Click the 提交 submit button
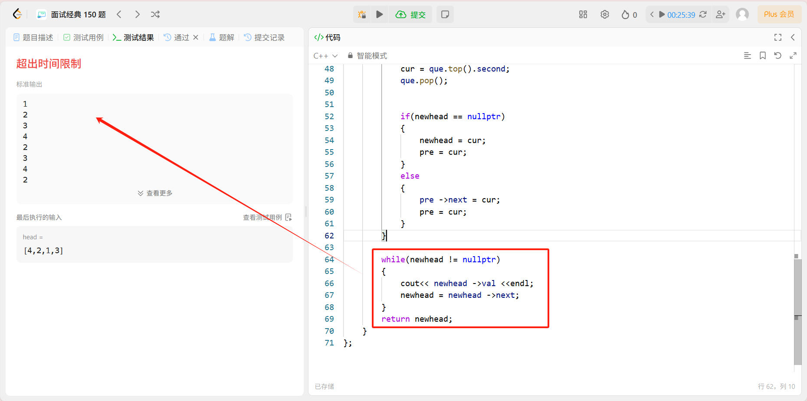Screen dimensions: 807x401 coord(410,14)
